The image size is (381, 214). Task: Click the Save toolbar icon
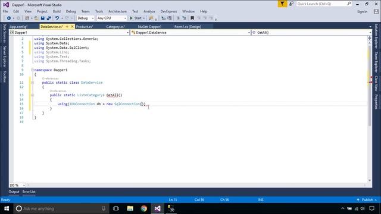coord(42,18)
